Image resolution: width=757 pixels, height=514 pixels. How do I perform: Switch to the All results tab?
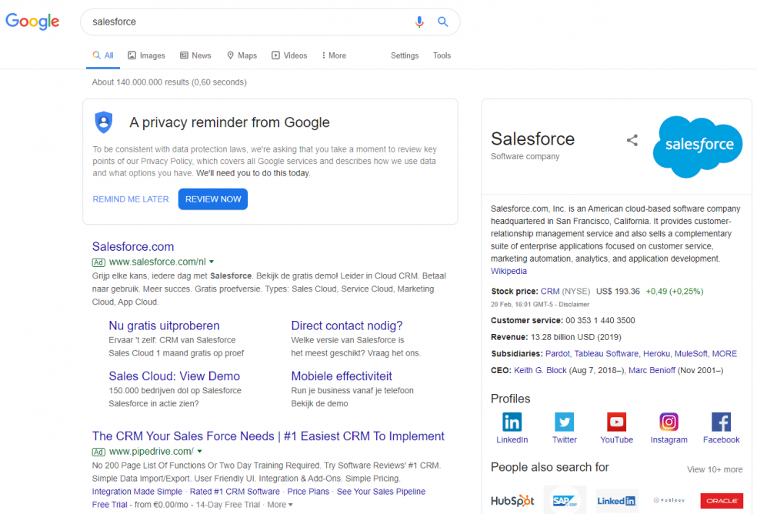tap(103, 55)
